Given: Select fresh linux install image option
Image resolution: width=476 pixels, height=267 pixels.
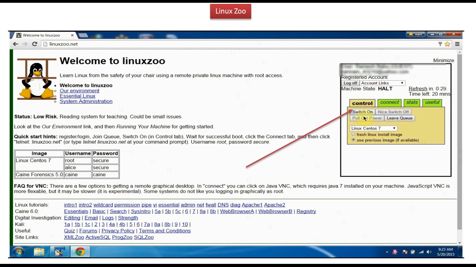Looking at the screenshot, I should [x=353, y=134].
